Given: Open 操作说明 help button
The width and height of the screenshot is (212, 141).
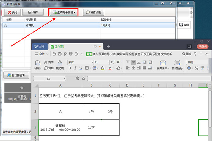Looking at the screenshot, I should [x=93, y=12].
